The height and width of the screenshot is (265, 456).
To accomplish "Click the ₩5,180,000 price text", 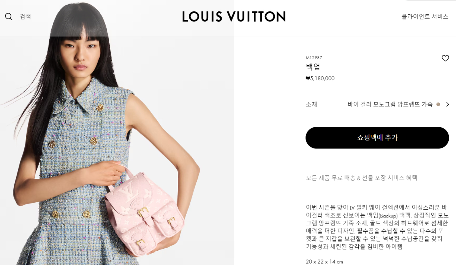I will point(320,79).
